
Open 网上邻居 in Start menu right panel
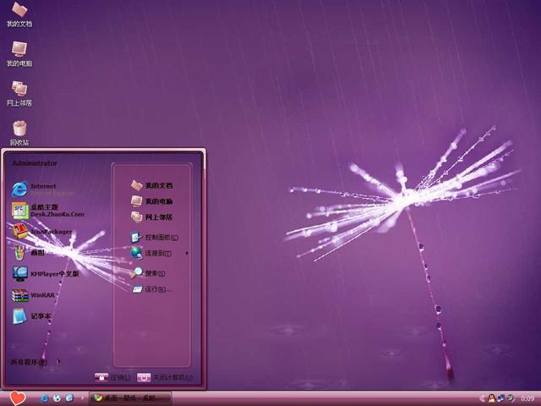click(152, 217)
